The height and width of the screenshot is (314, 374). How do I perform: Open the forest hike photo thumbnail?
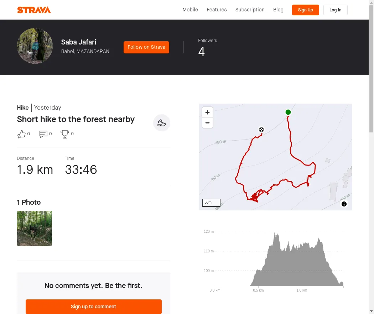35,228
